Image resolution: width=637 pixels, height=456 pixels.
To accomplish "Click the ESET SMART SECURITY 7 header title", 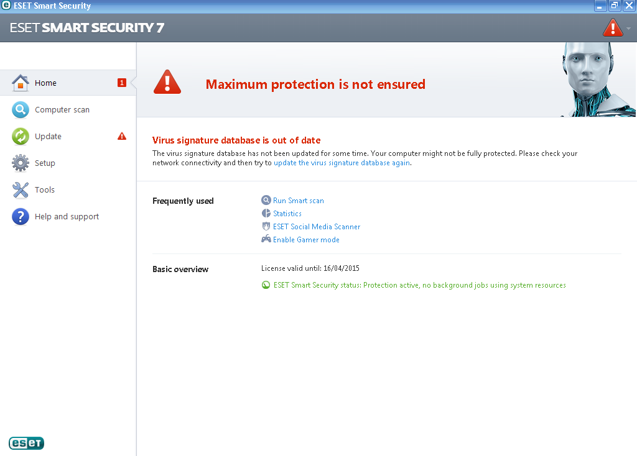I will [87, 27].
